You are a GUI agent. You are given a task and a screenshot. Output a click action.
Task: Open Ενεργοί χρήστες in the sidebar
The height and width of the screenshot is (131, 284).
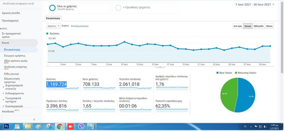pyautogui.click(x=15, y=56)
